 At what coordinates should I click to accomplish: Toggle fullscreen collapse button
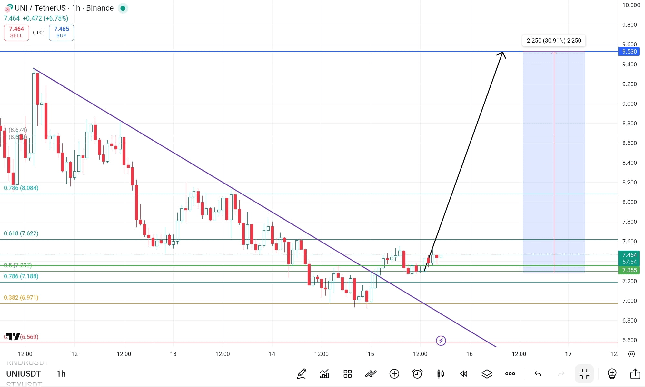(x=584, y=374)
